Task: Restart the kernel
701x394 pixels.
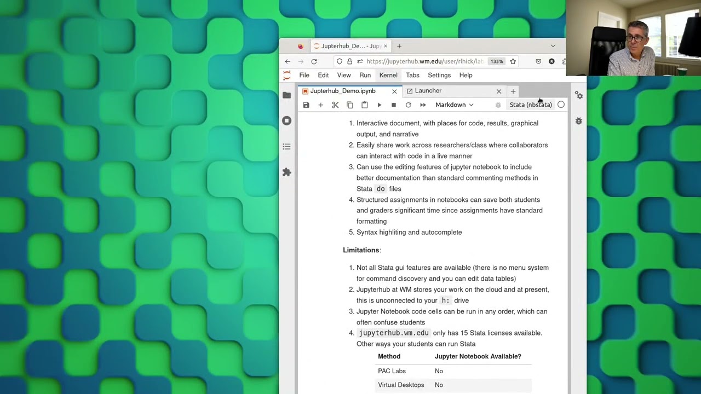Action: 408,105
